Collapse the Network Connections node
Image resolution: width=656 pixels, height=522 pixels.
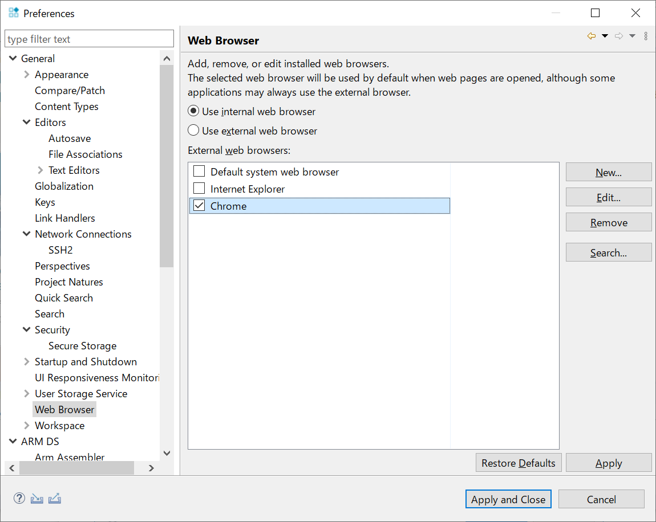pos(26,234)
